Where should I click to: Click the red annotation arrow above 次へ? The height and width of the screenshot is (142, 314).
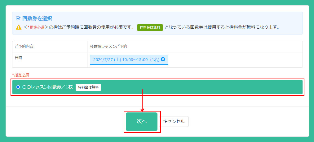(x=142, y=100)
